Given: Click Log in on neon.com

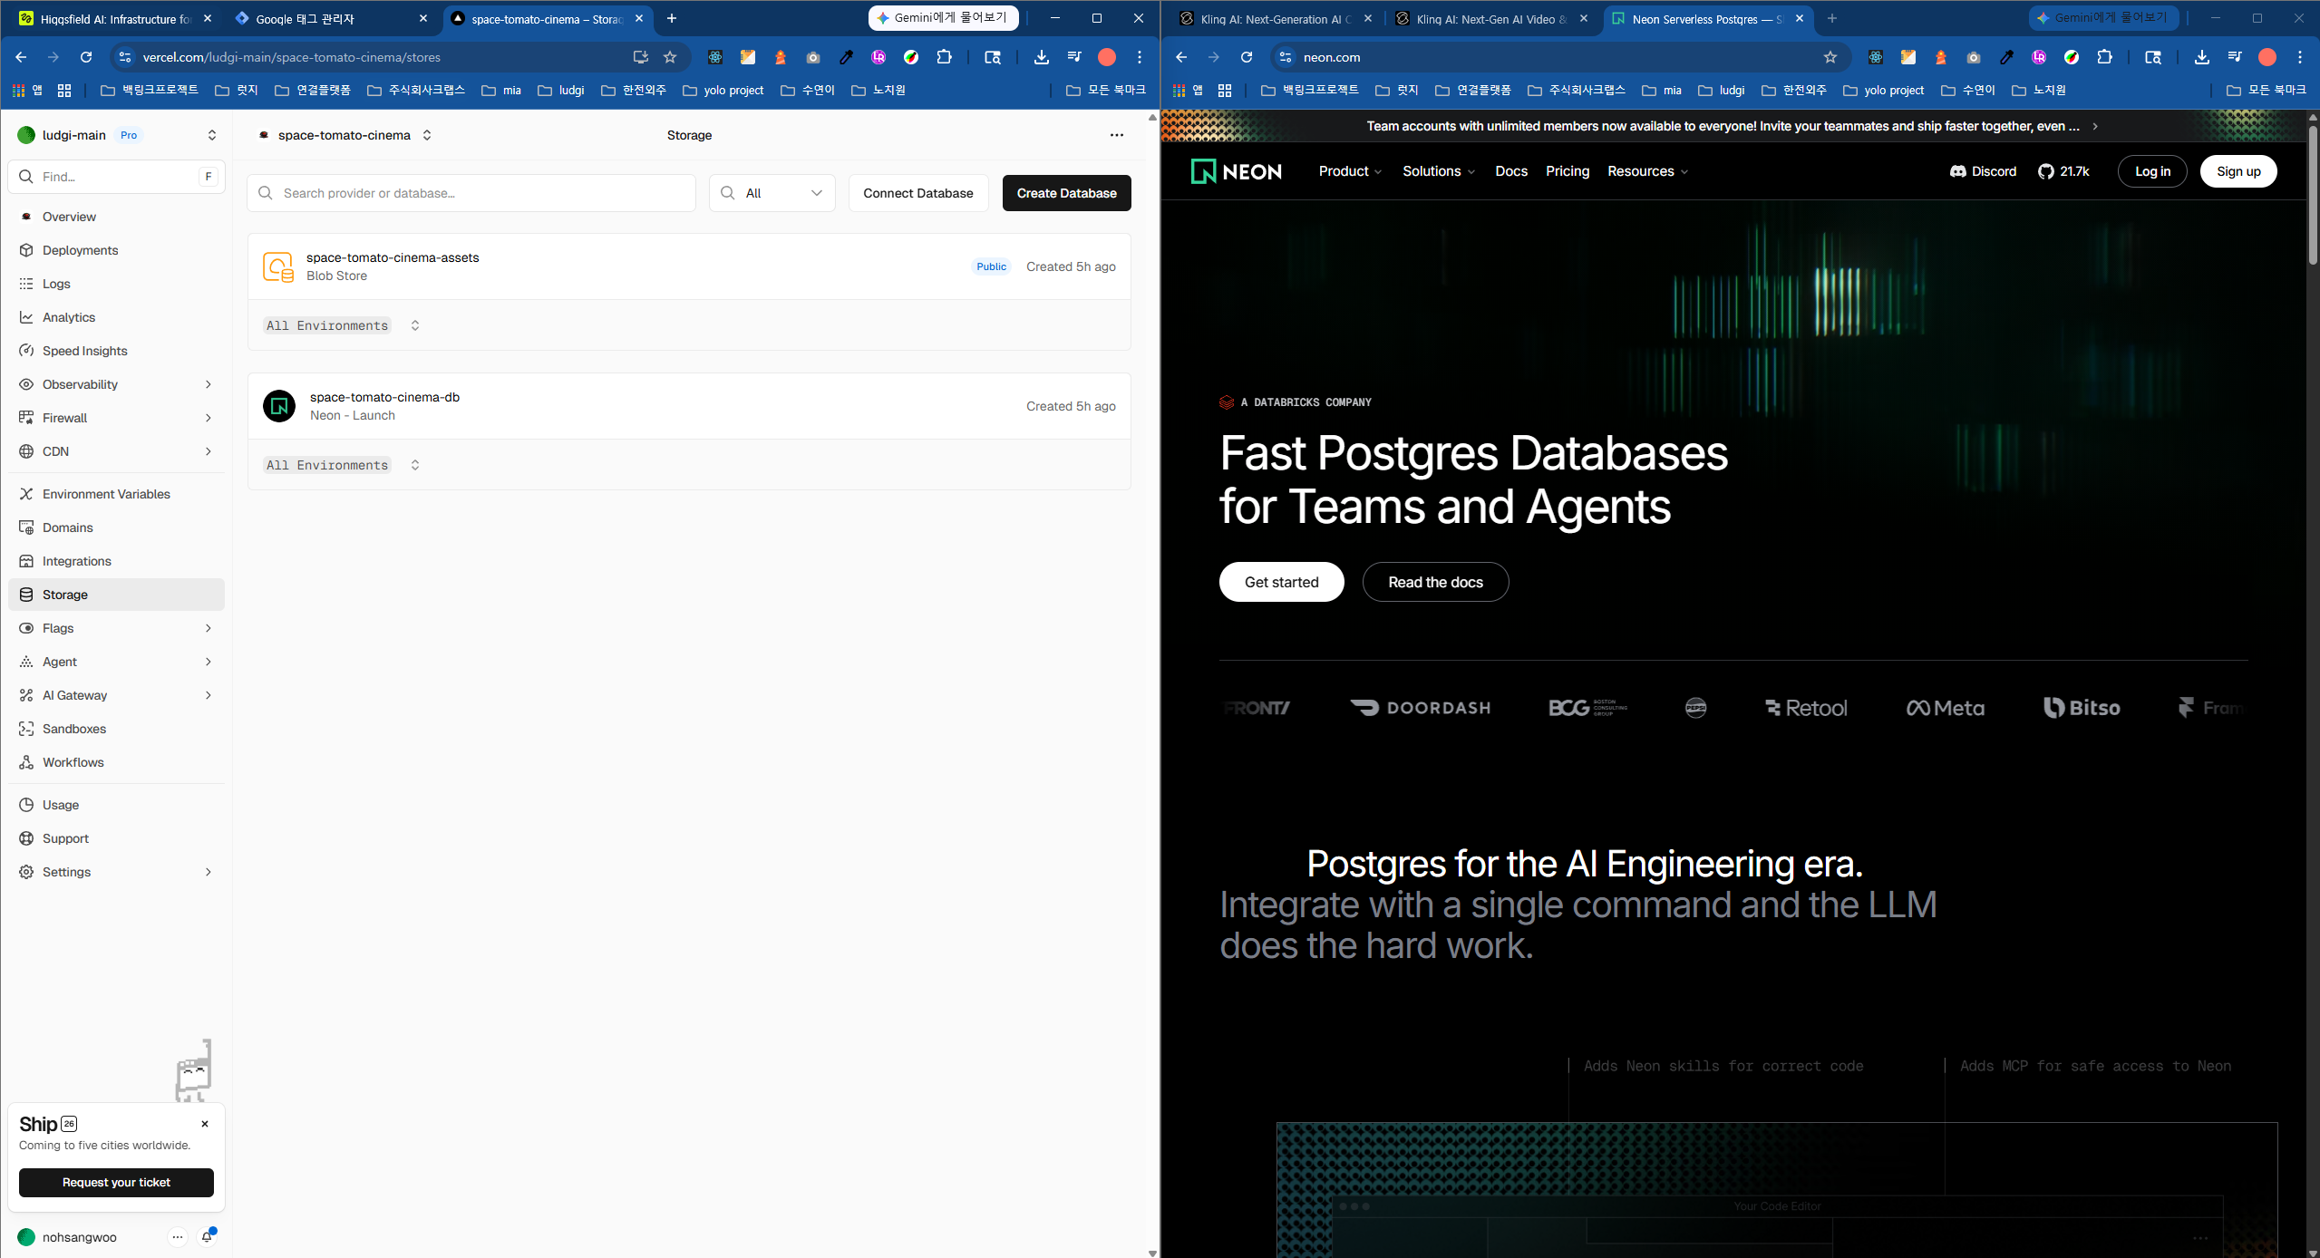Looking at the screenshot, I should coord(2152,171).
